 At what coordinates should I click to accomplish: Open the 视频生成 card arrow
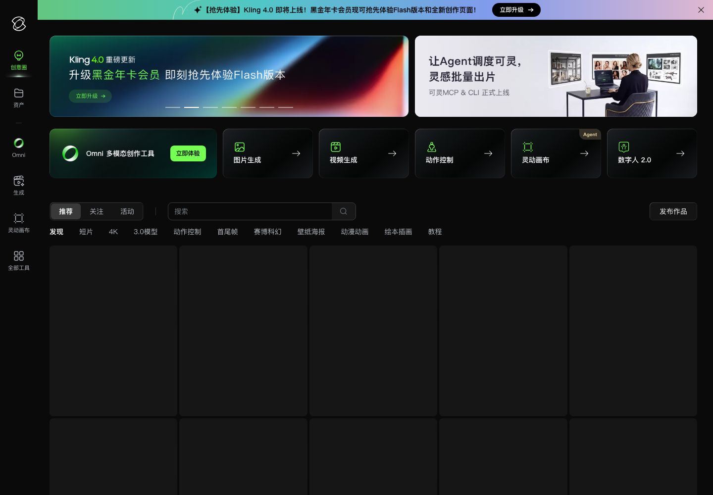[x=392, y=153]
